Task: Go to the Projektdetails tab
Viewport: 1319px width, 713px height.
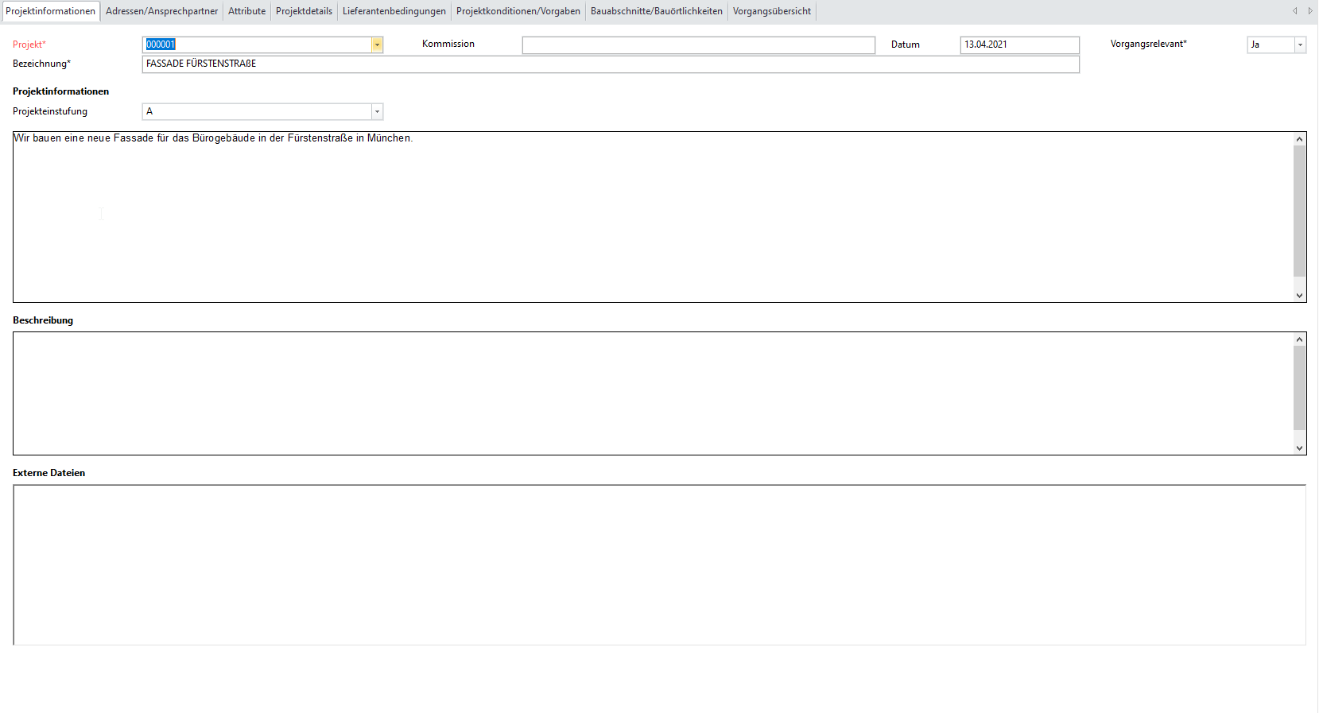Action: [x=304, y=11]
